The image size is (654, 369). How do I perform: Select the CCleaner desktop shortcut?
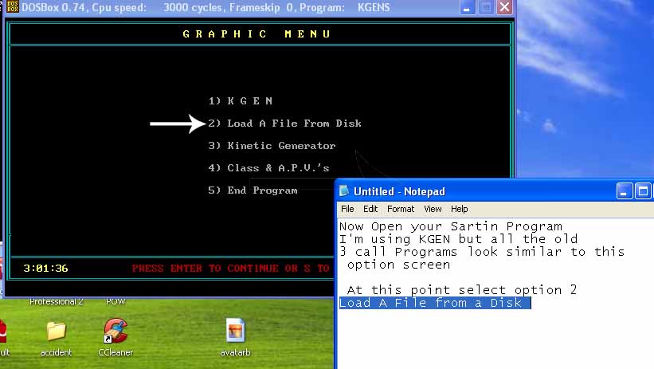pyautogui.click(x=116, y=338)
